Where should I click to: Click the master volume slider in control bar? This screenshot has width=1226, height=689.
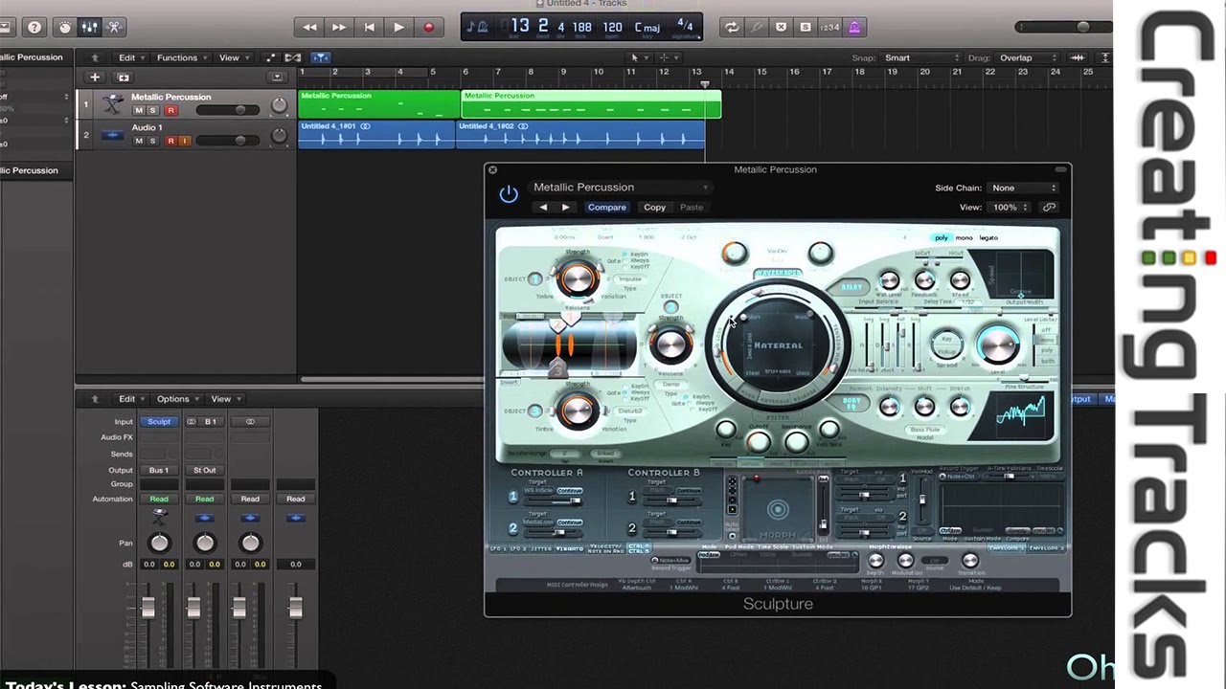[1063, 27]
